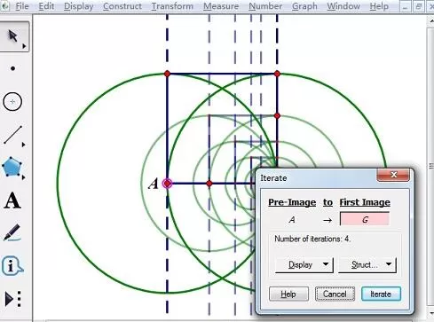Close the Iterate dialog with X

point(393,175)
